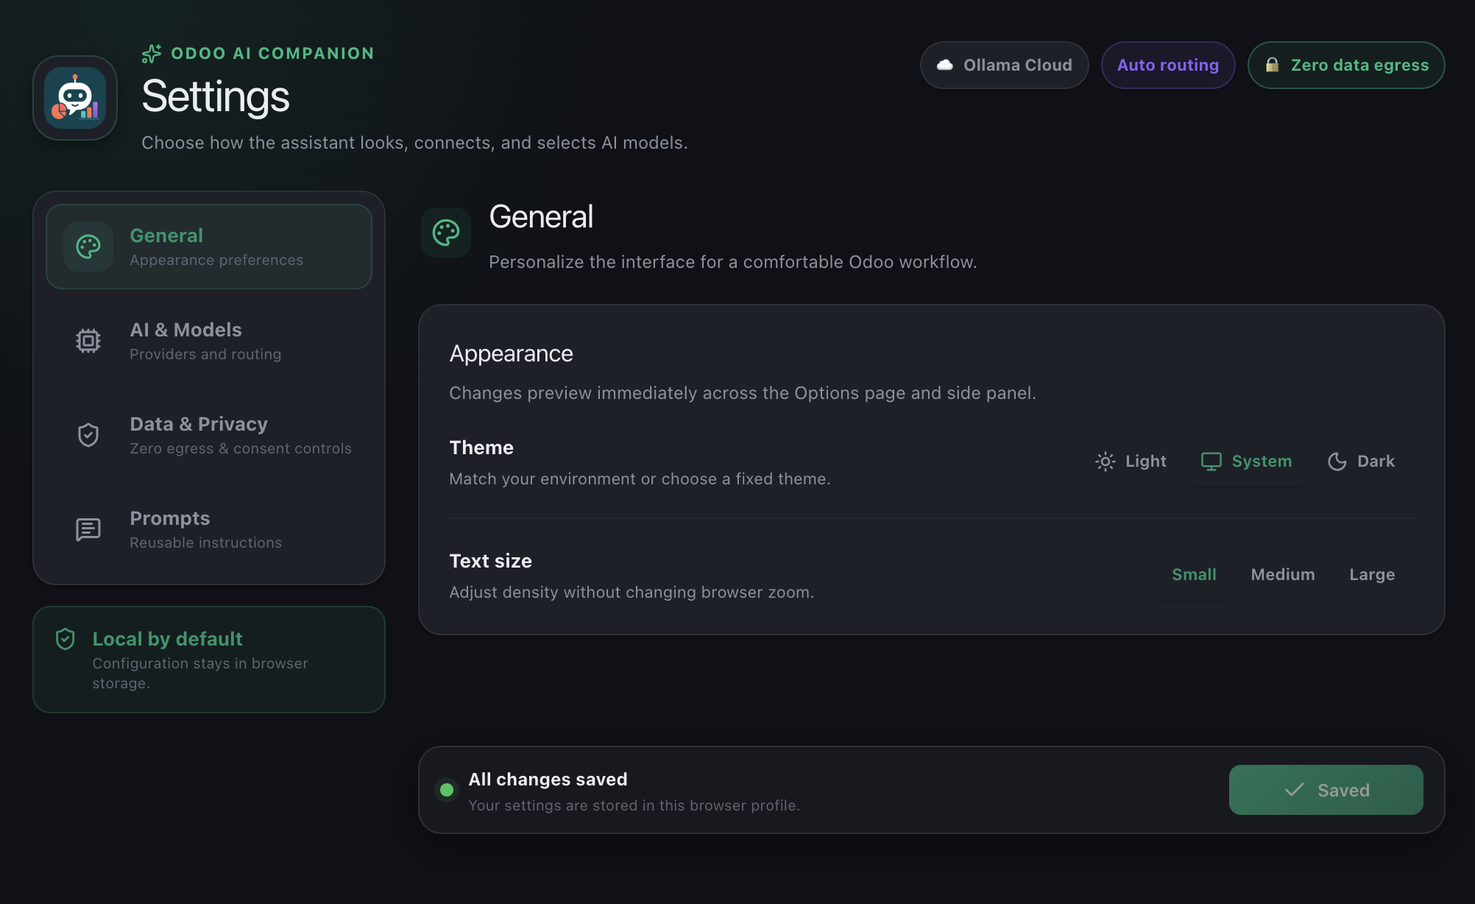Screen dimensions: 1475x904
Task: Click the Settings page title
Action: 216,96
